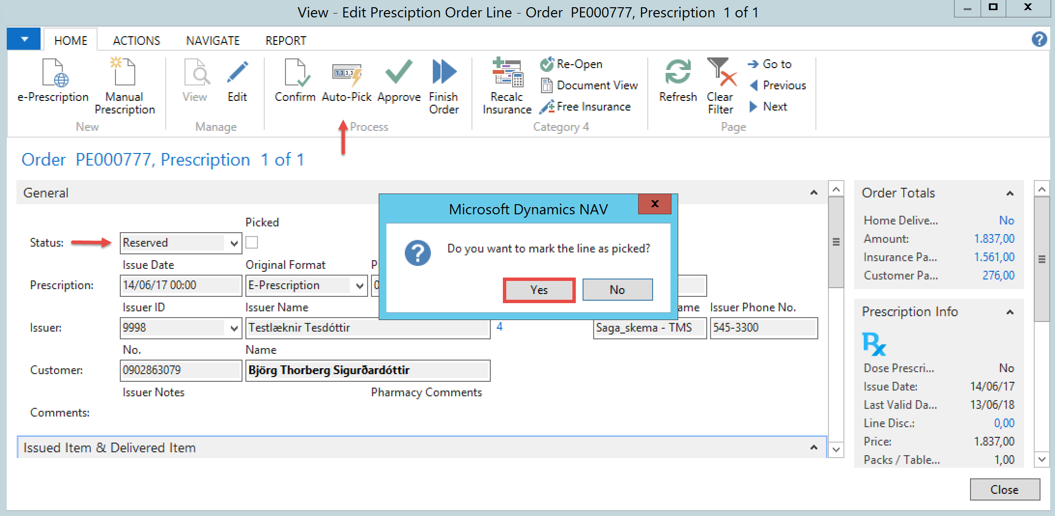
Task: Switch to the HOME ribbon tab
Action: click(x=71, y=41)
